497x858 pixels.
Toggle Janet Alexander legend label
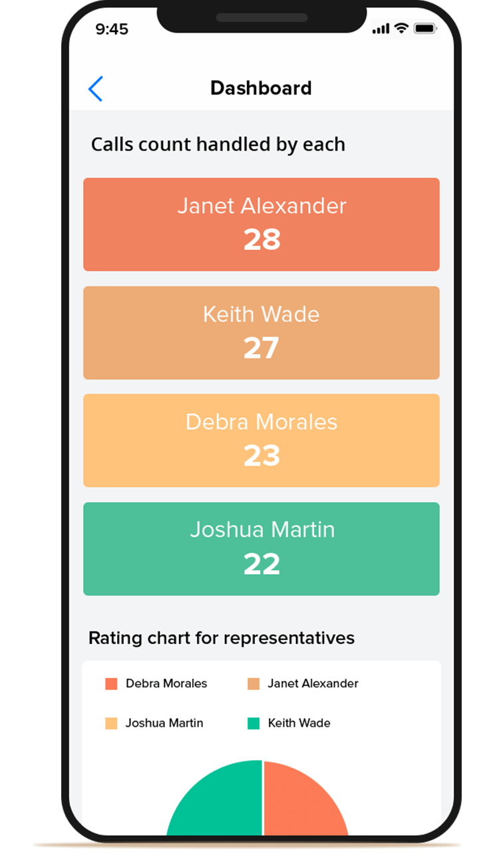pos(313,683)
